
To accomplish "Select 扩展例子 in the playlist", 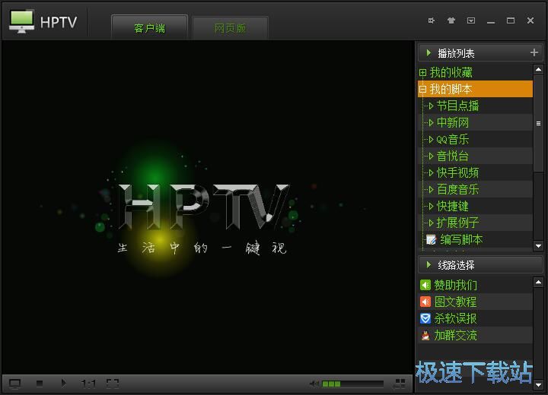I will (457, 223).
